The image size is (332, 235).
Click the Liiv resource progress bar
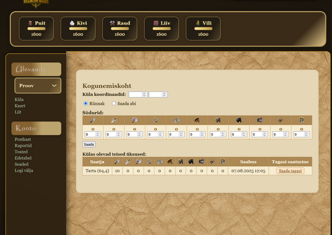161,29
